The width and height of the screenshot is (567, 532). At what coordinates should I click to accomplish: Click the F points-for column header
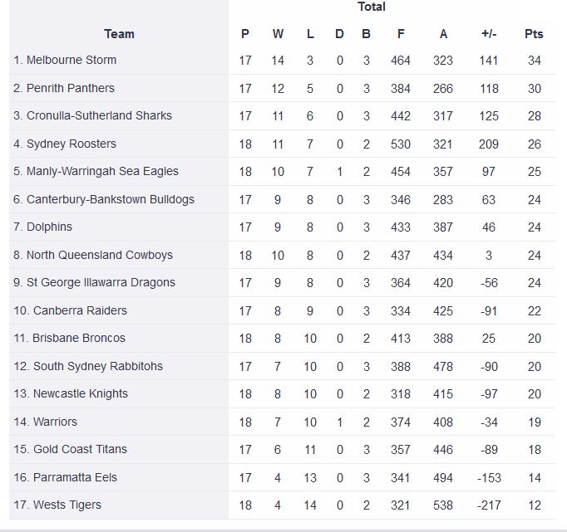tap(400, 34)
